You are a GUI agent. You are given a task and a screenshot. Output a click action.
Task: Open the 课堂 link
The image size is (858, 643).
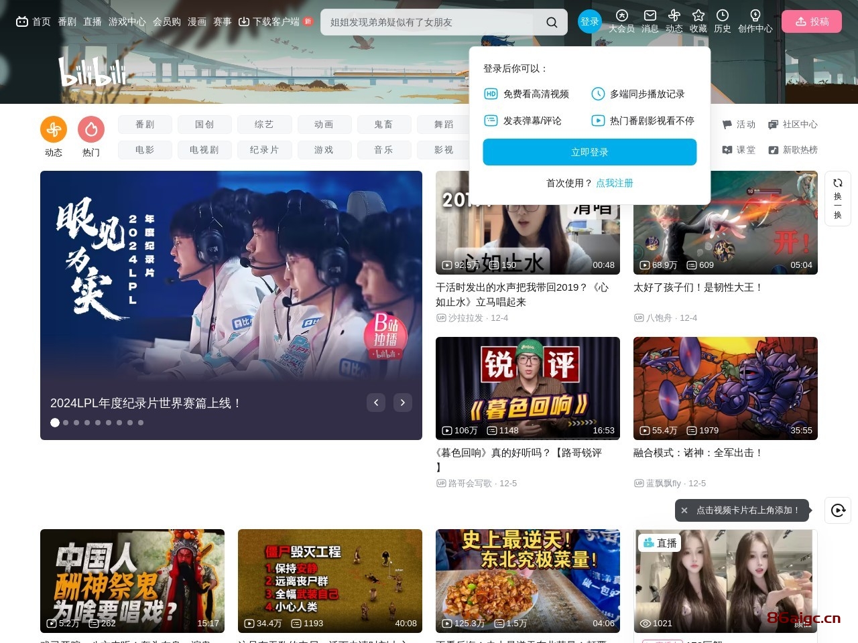click(x=739, y=150)
